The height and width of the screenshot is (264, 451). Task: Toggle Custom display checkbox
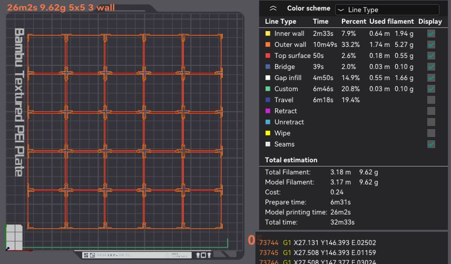coord(431,89)
